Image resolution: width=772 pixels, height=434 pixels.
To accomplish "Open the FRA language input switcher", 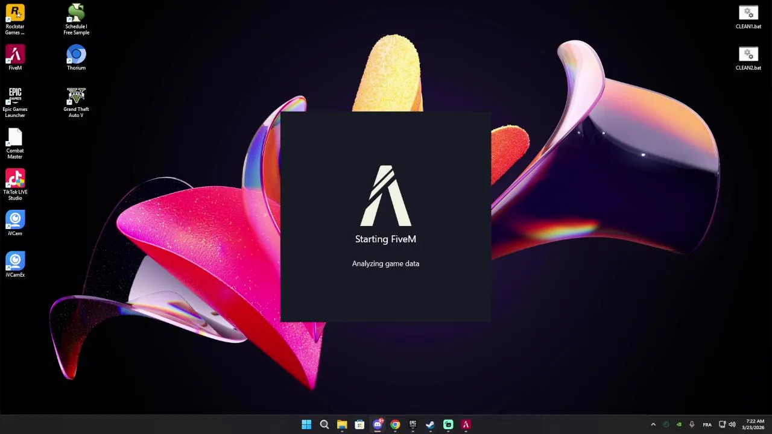I will click(707, 424).
